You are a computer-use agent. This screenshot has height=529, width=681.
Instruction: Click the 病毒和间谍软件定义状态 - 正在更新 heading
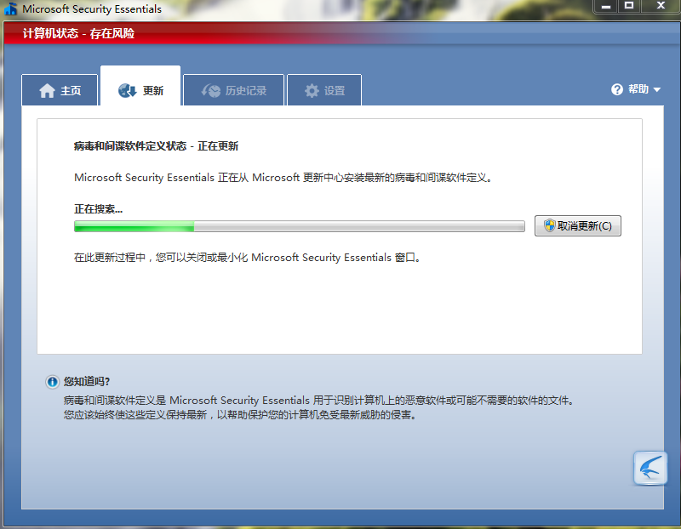[x=156, y=146]
